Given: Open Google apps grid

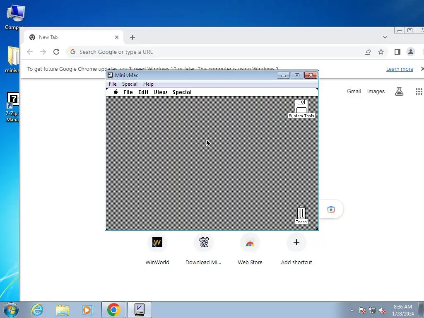Looking at the screenshot, I should pos(419,92).
